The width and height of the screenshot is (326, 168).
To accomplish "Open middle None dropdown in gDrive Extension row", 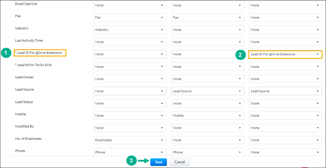I will pos(208,54).
